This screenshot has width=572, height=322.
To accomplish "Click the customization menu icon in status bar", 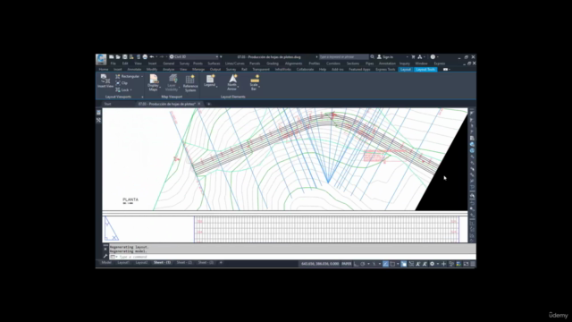I will pyautogui.click(x=473, y=264).
